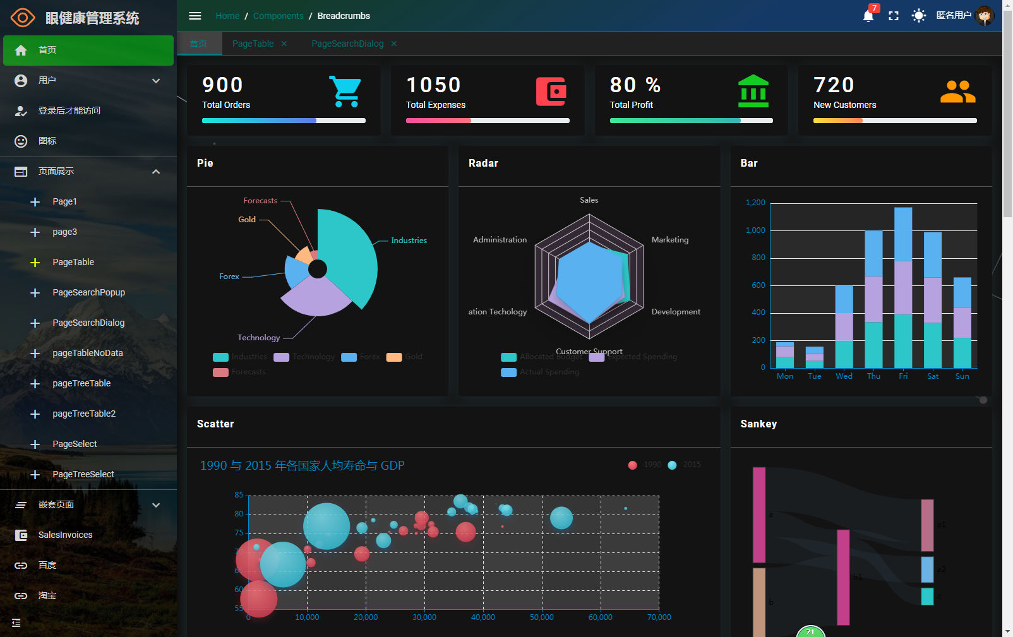
Task: Enter fullscreen mode icon
Action: (x=894, y=16)
